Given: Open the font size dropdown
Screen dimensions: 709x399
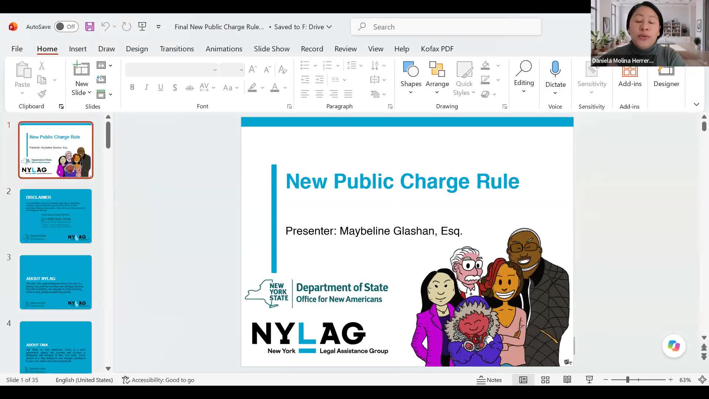Looking at the screenshot, I should coord(241,70).
